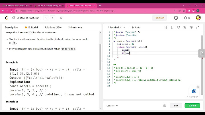Pick a random problem shuffle icon
205x115 pixels.
(x=61, y=18)
